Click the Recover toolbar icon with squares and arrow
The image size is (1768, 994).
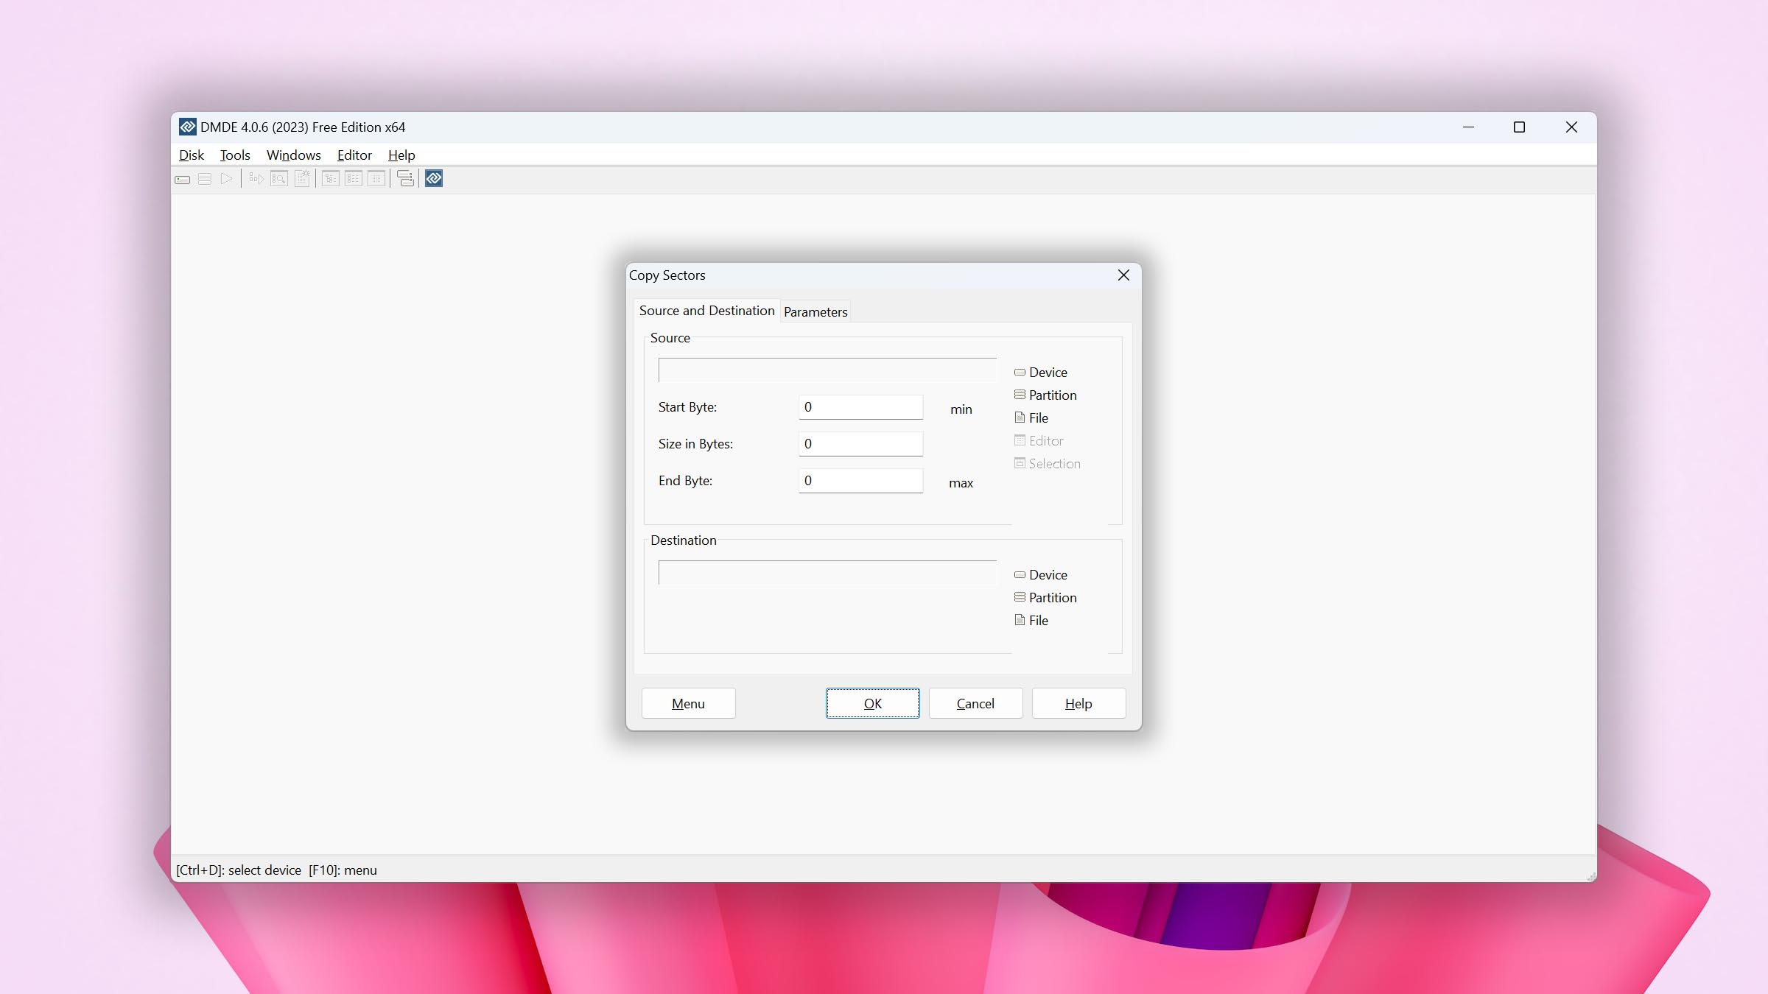pyautogui.click(x=256, y=179)
